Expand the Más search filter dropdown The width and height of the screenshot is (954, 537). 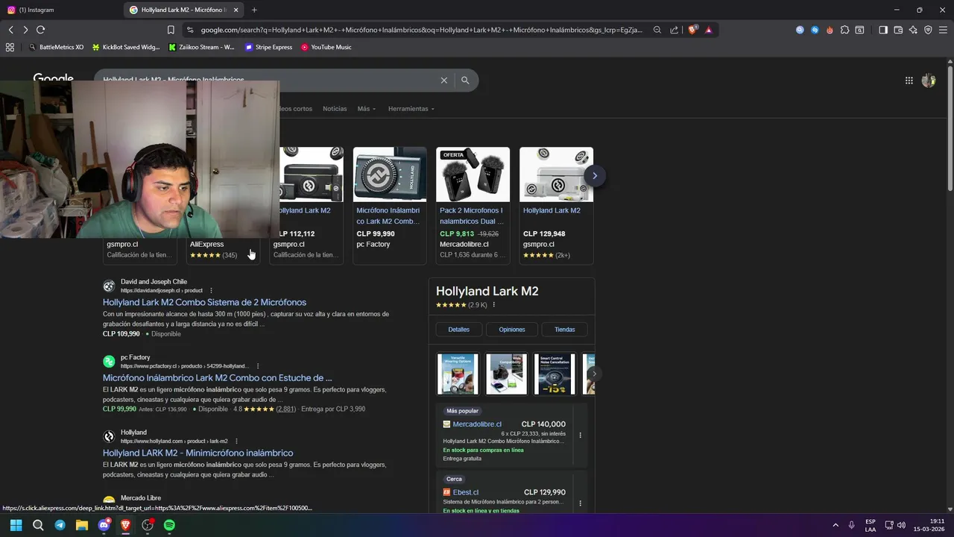coord(367,109)
